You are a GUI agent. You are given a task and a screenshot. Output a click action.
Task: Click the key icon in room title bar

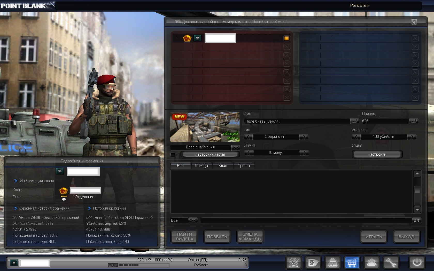414,22
